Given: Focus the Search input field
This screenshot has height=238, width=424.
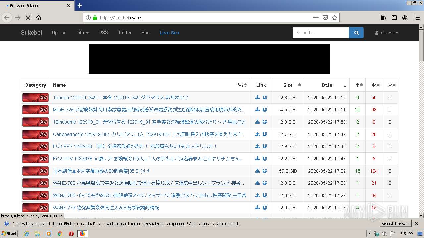Looking at the screenshot, I should [321, 33].
